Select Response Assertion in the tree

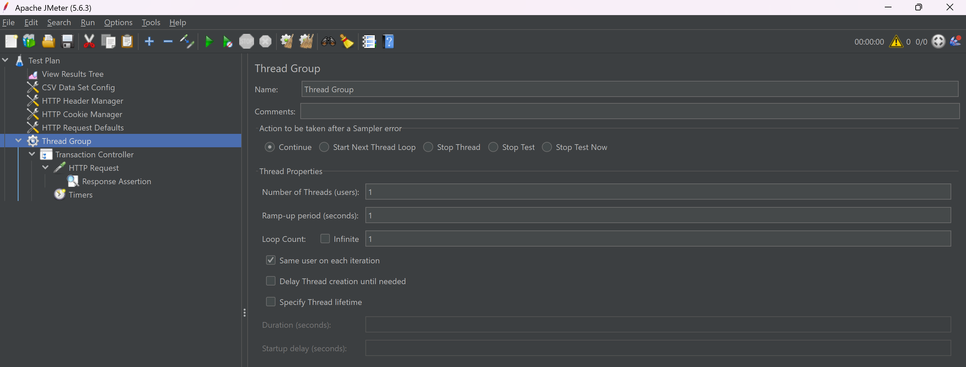pos(116,181)
